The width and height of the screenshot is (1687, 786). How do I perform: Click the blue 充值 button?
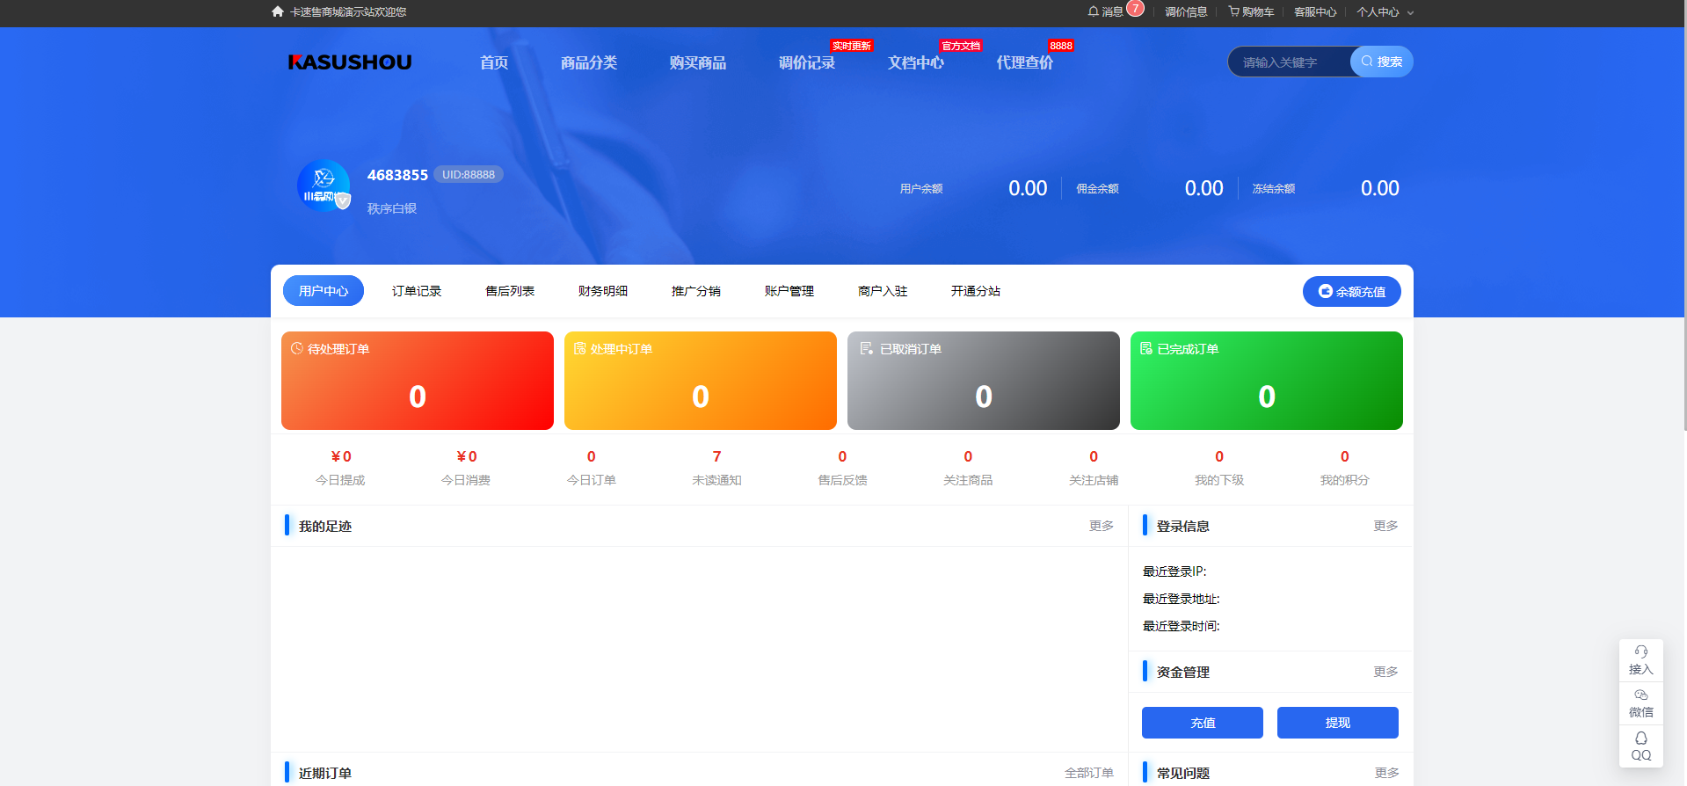1202,723
